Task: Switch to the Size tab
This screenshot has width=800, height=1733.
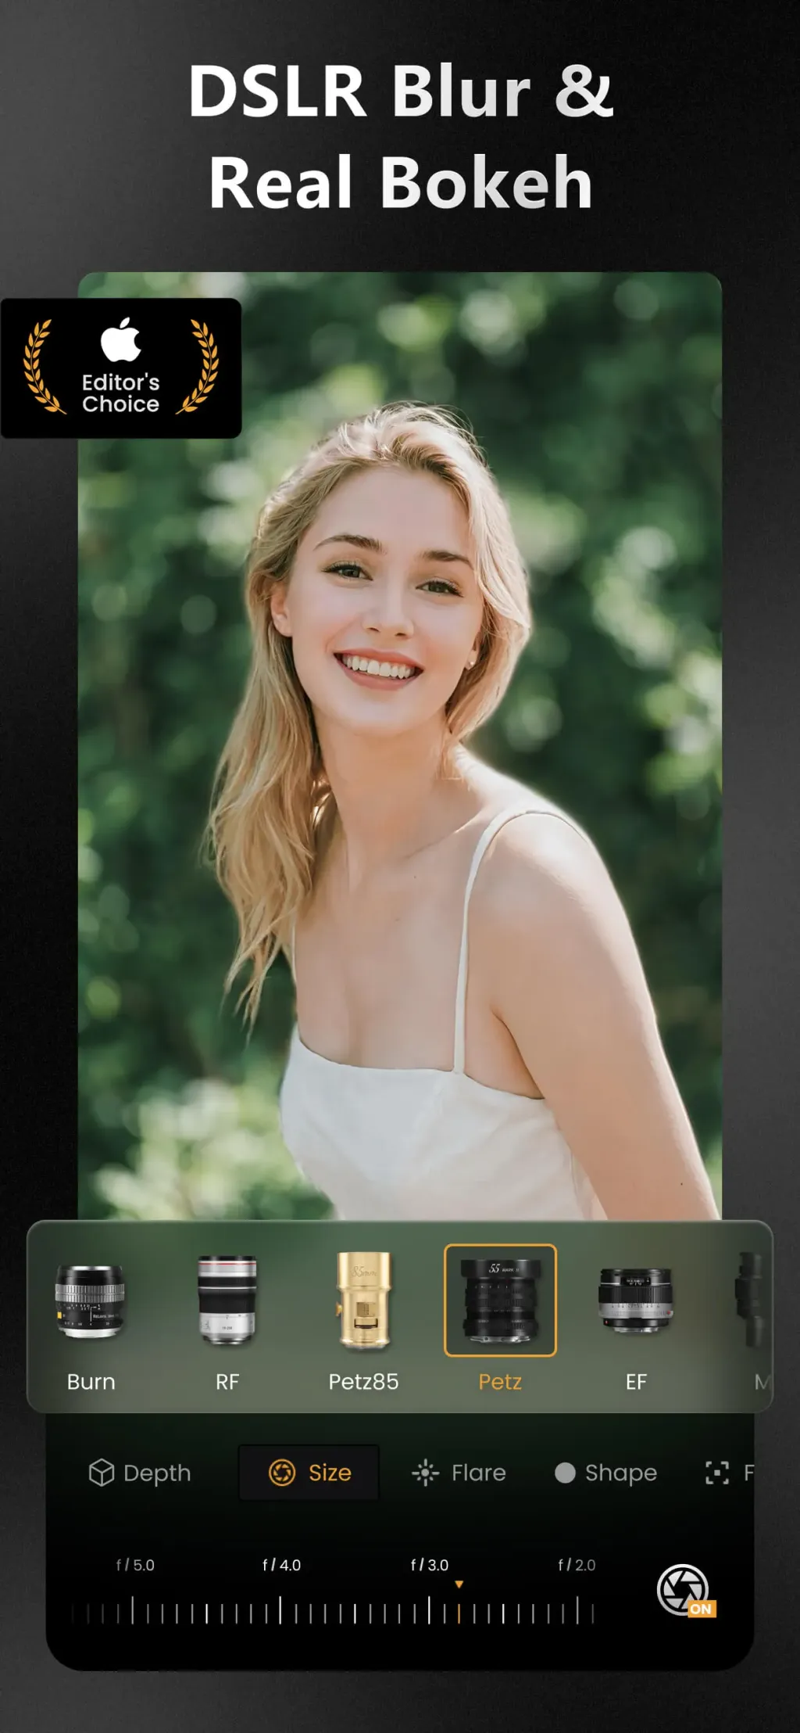Action: 309,1473
